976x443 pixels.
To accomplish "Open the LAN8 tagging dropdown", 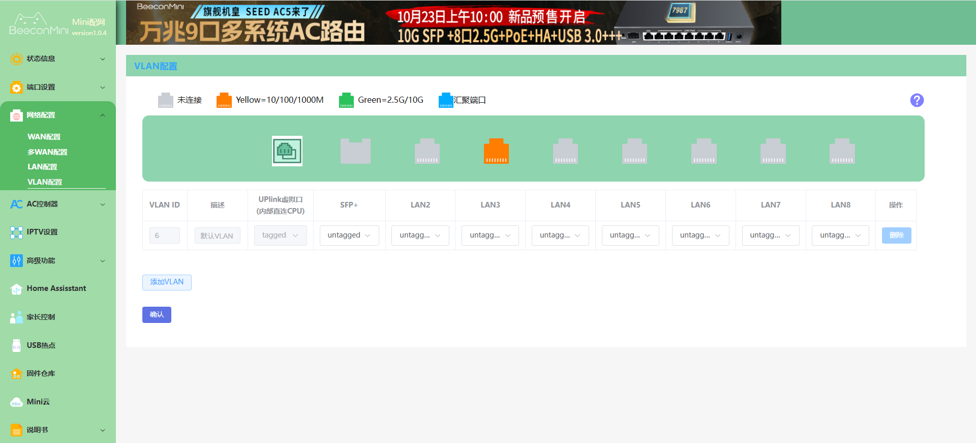I will [840, 235].
